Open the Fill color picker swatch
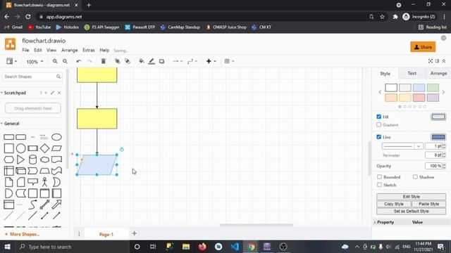The width and height of the screenshot is (451, 253). click(438, 117)
